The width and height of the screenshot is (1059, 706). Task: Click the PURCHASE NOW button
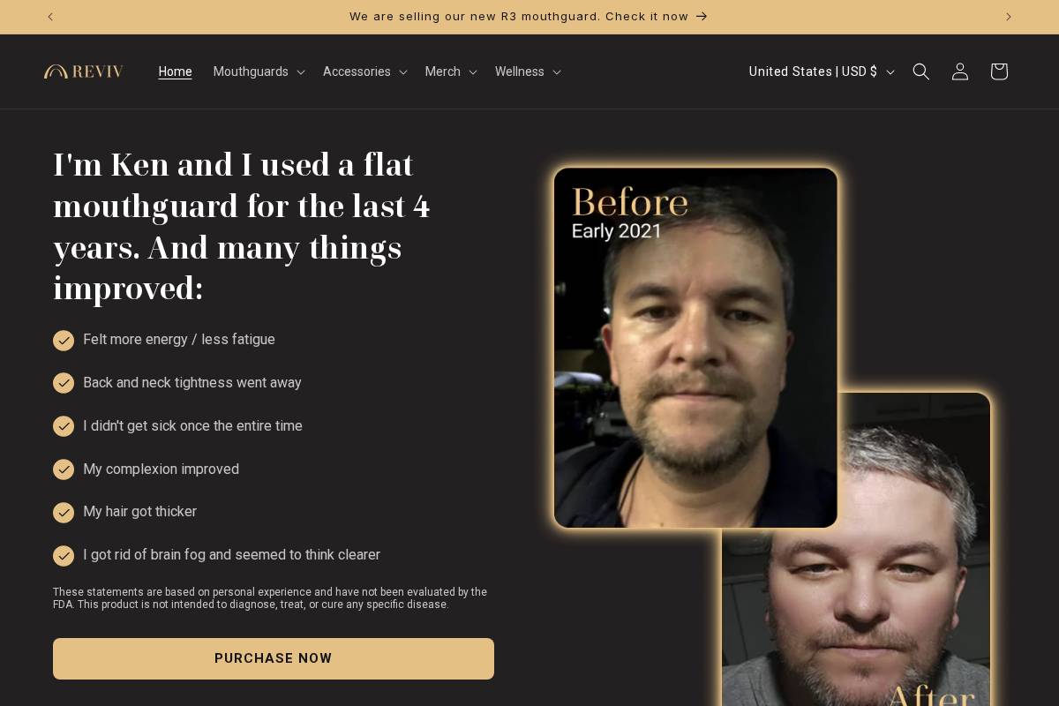click(x=274, y=658)
